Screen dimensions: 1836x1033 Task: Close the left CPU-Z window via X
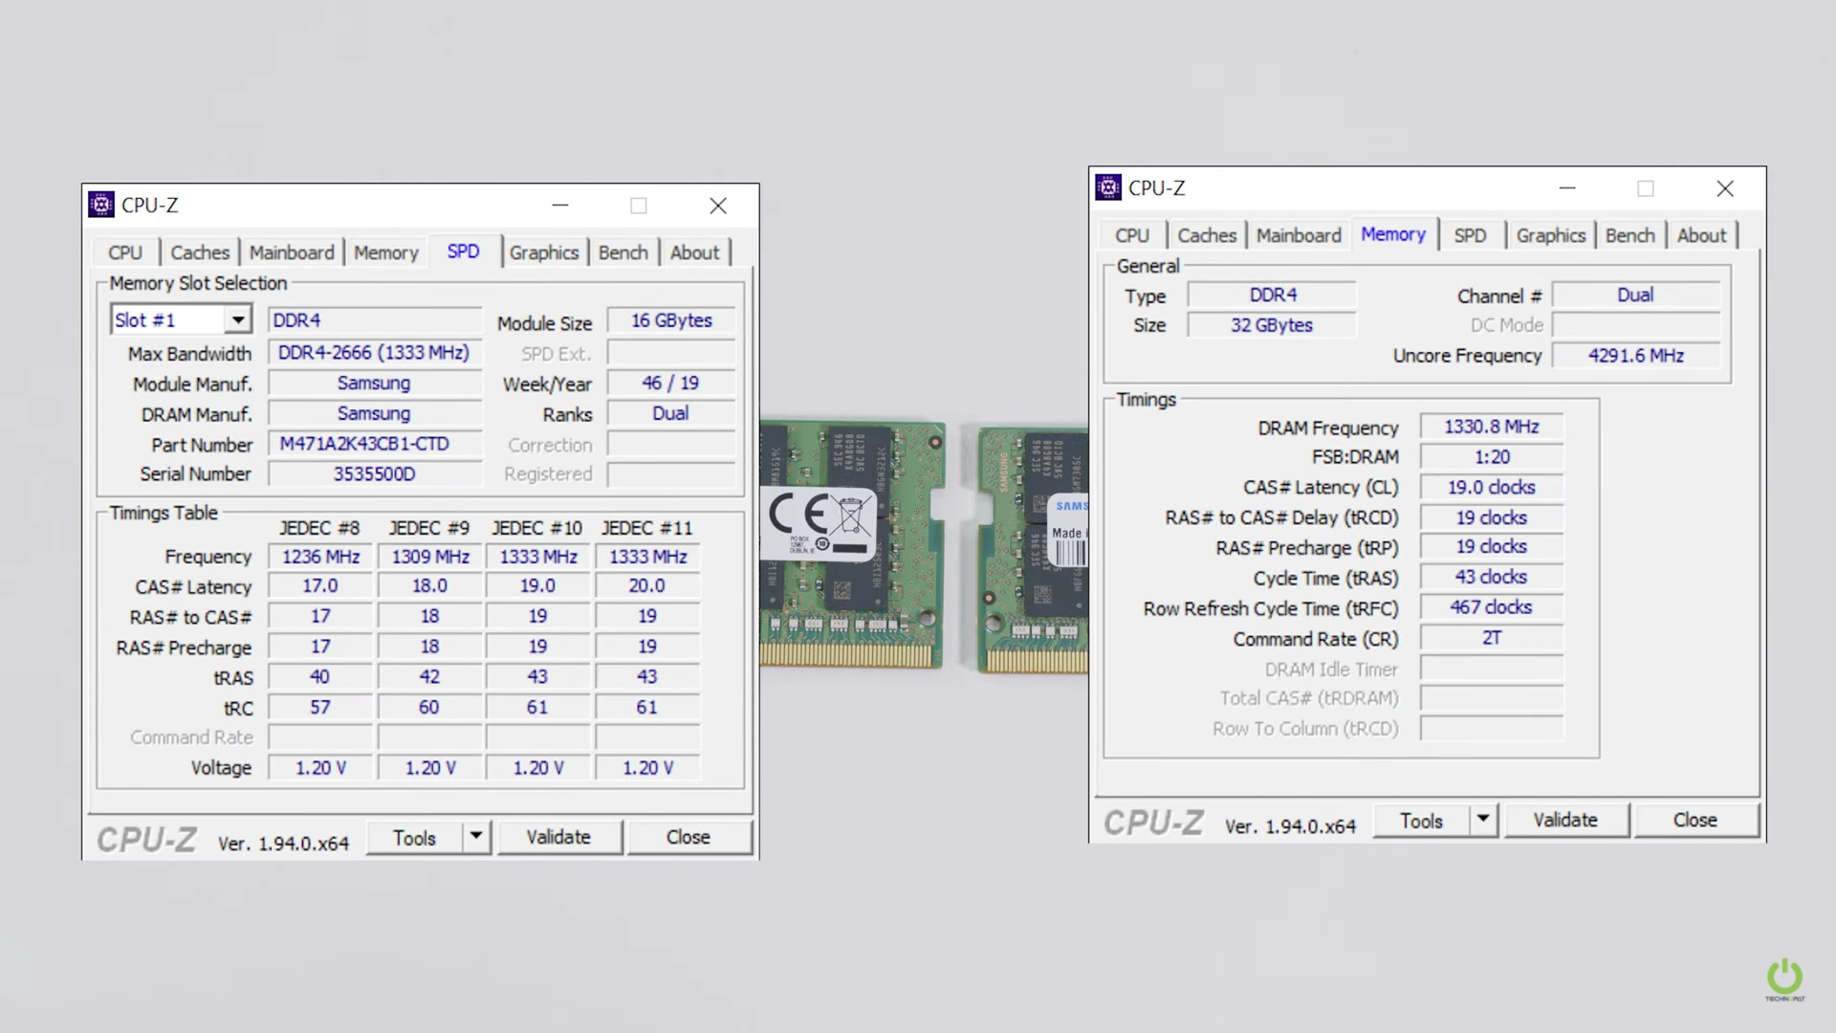(x=718, y=206)
